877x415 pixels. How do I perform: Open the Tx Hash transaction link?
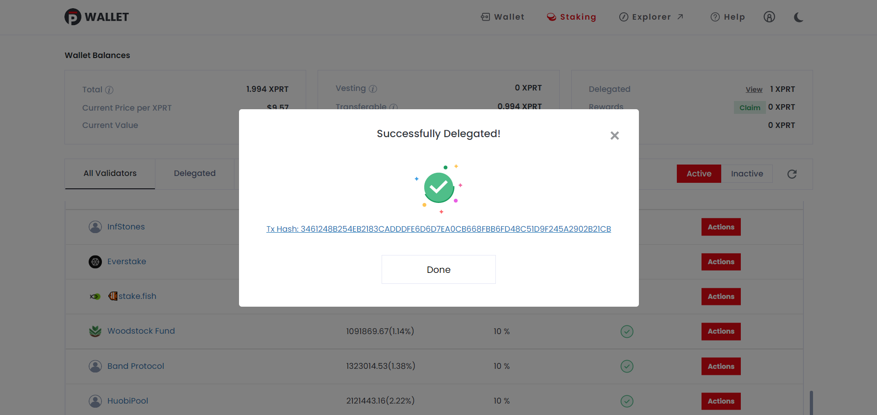(x=439, y=229)
